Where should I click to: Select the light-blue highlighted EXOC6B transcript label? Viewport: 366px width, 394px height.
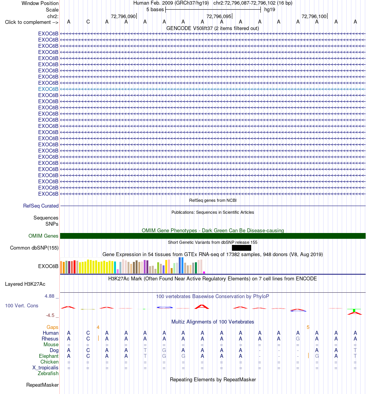point(48,89)
